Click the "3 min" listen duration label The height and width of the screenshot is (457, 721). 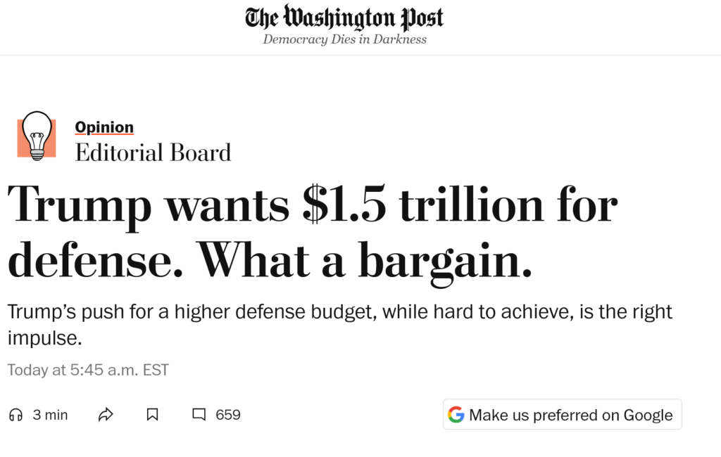[49, 415]
